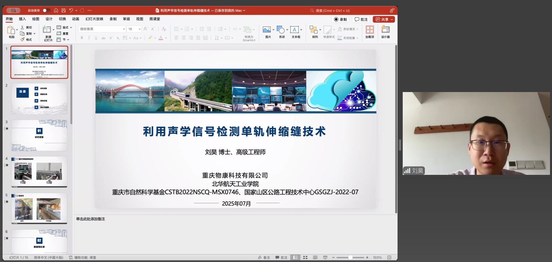This screenshot has width=552, height=262.
Task: Open the 形状 shapes dropdown arrow
Action: coord(287,30)
